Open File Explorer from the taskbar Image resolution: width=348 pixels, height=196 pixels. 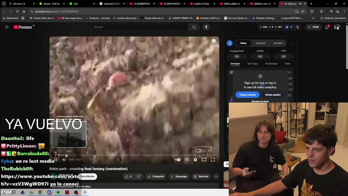(x=31, y=192)
